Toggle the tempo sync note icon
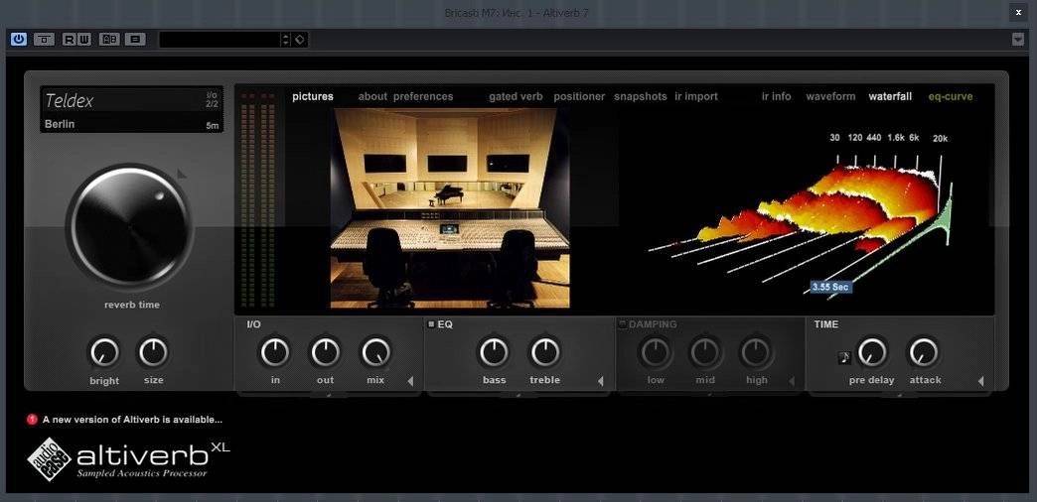This screenshot has height=502, width=1037. pyautogui.click(x=844, y=358)
